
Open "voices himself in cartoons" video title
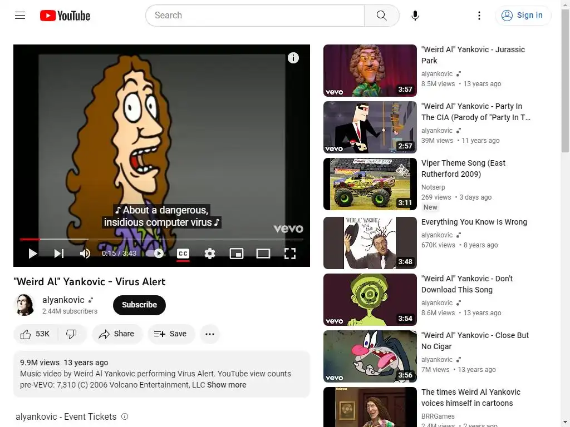[x=471, y=398]
